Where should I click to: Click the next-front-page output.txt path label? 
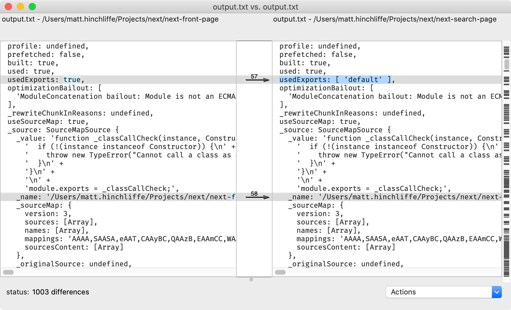110,19
